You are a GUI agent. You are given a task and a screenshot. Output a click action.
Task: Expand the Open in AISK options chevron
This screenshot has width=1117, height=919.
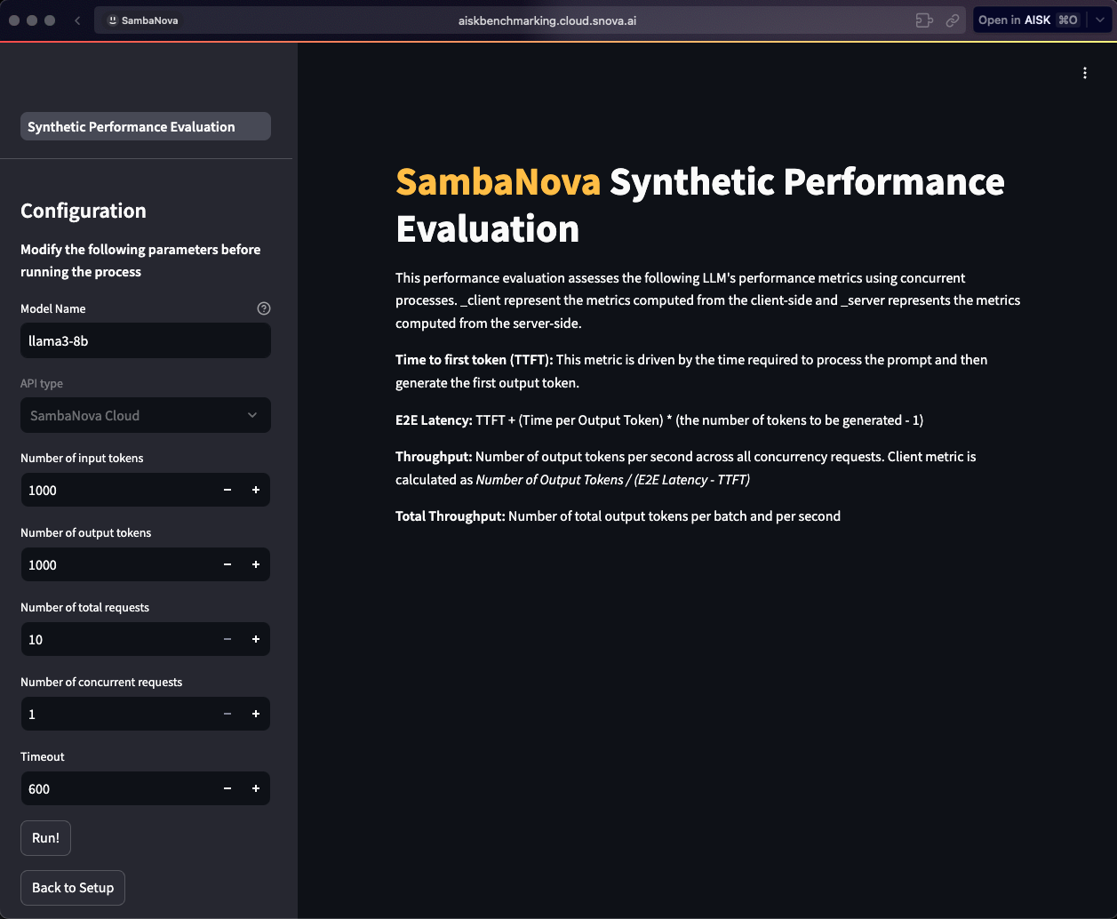[1099, 20]
